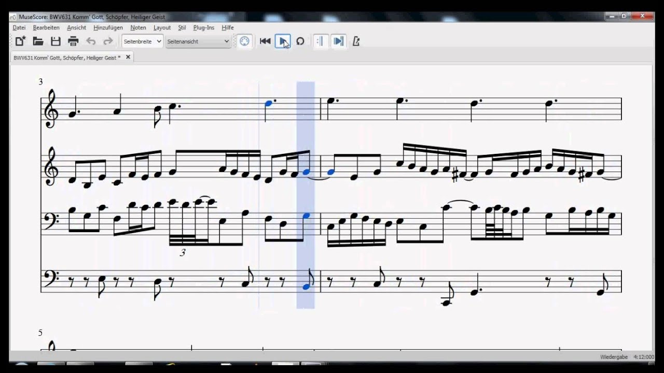Open a score from folder icon
This screenshot has width=664, height=373.
point(38,41)
